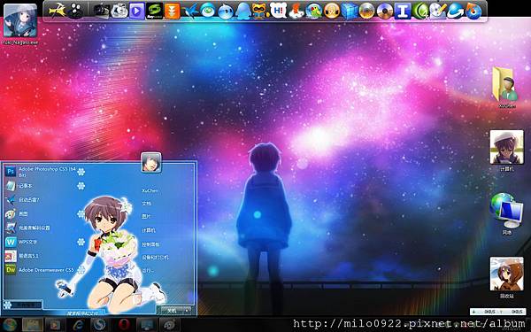Click the Start menu search field
The image size is (531, 332).
80,313
